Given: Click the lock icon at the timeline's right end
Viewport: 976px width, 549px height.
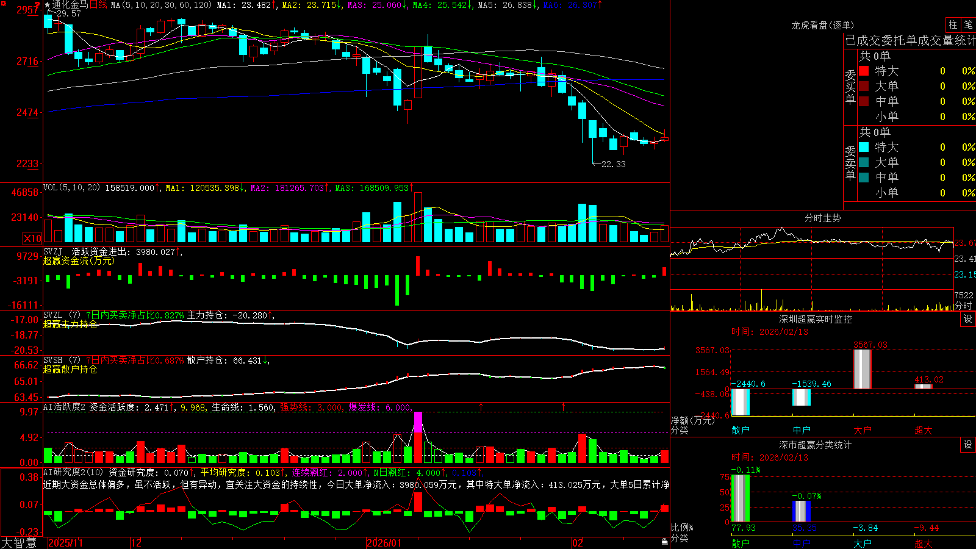Looking at the screenshot, I should [665, 542].
